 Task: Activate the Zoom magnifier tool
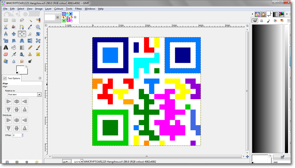(x=38, y=27)
